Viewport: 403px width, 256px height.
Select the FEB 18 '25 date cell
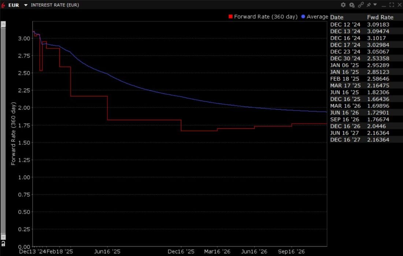tap(345, 79)
